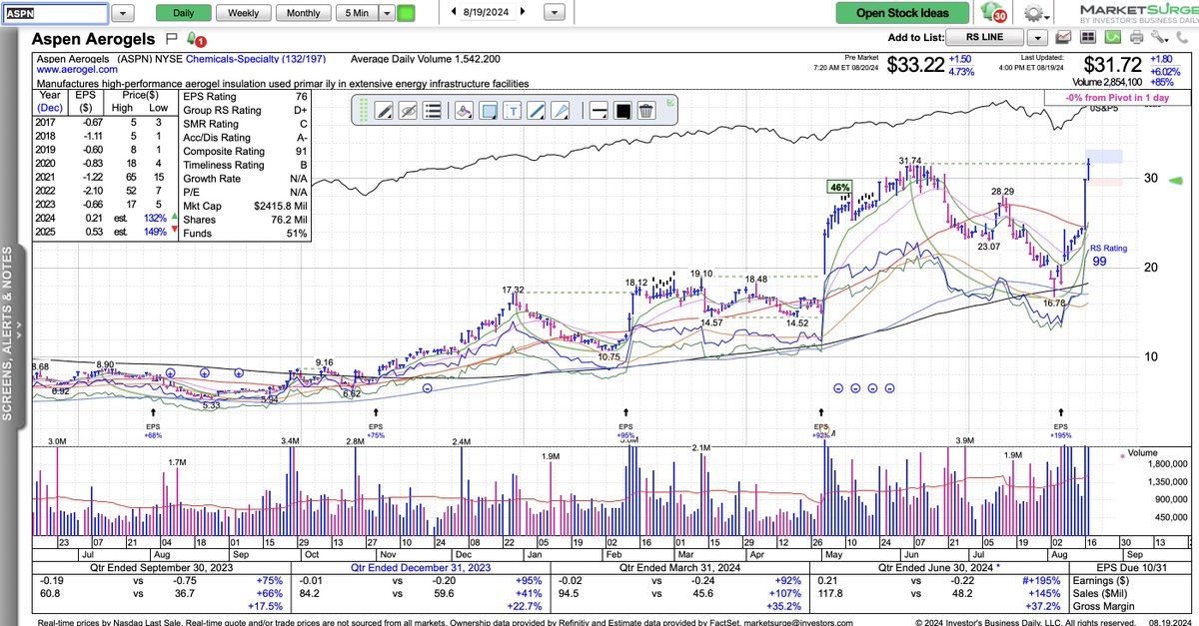Switch to the Monthly chart tab
1199x626 pixels.
click(x=303, y=13)
